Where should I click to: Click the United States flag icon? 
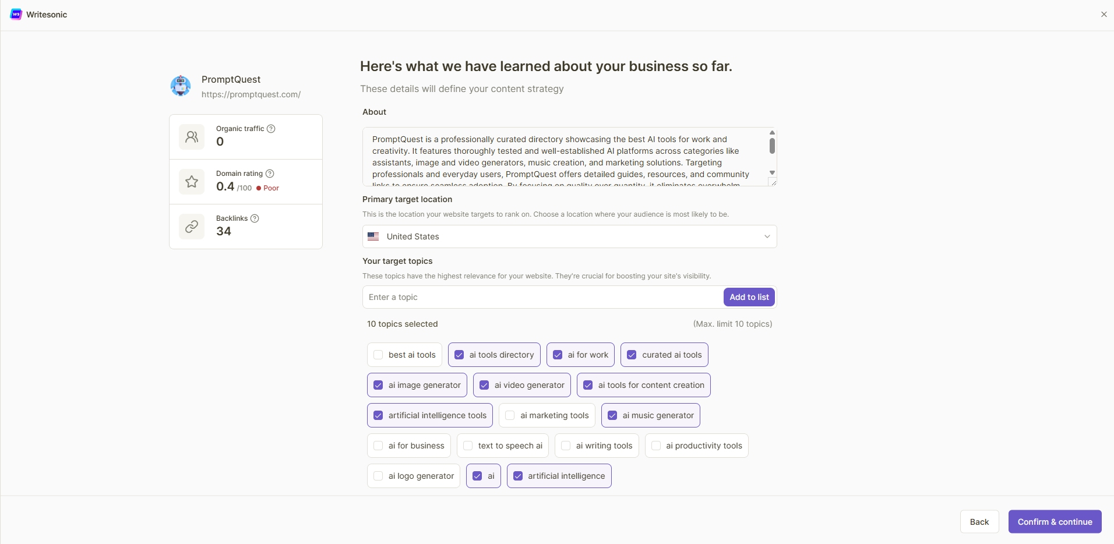(x=373, y=236)
